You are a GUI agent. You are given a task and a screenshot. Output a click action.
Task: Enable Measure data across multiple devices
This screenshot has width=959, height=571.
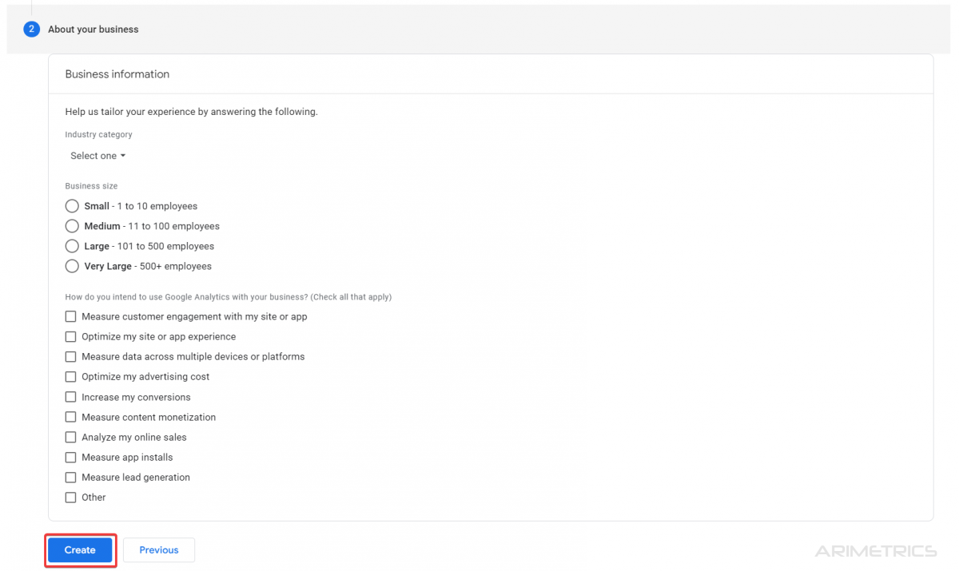pos(71,357)
